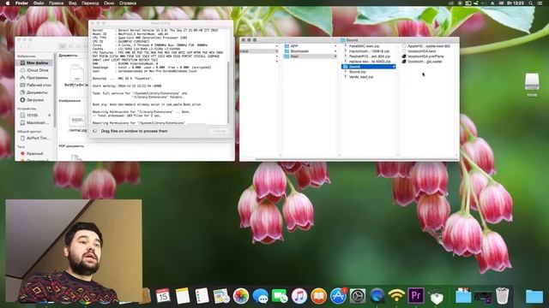Open Adobe Premiere Pro in the Dock
Screen dimensions: 549x308
click(416, 296)
